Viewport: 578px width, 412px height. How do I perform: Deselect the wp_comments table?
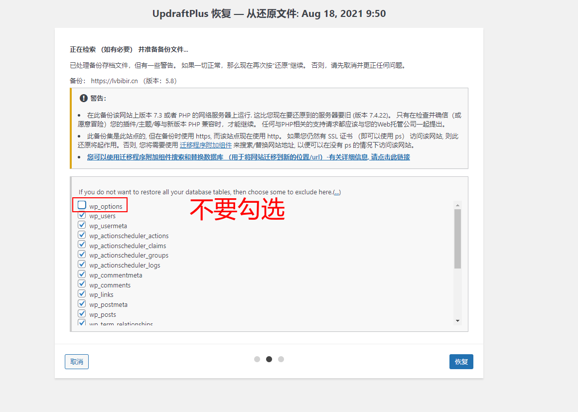click(x=82, y=284)
